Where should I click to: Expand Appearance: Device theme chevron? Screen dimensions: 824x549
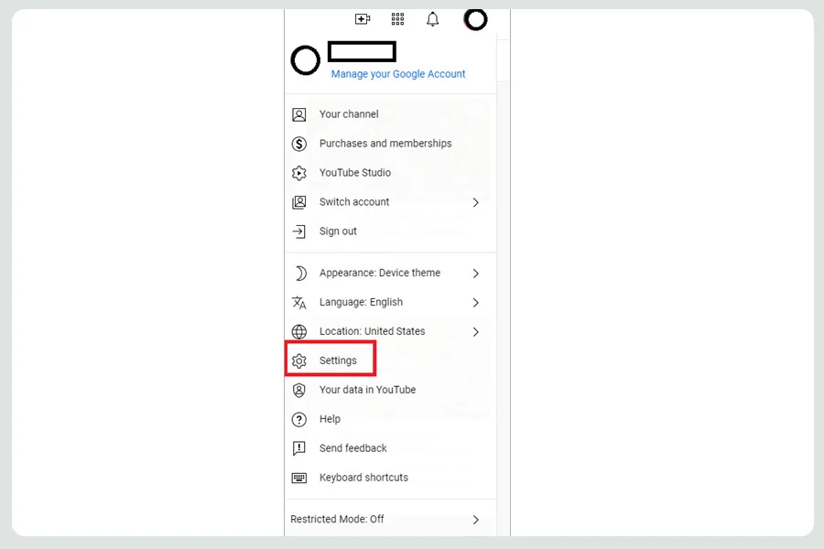[x=475, y=274]
